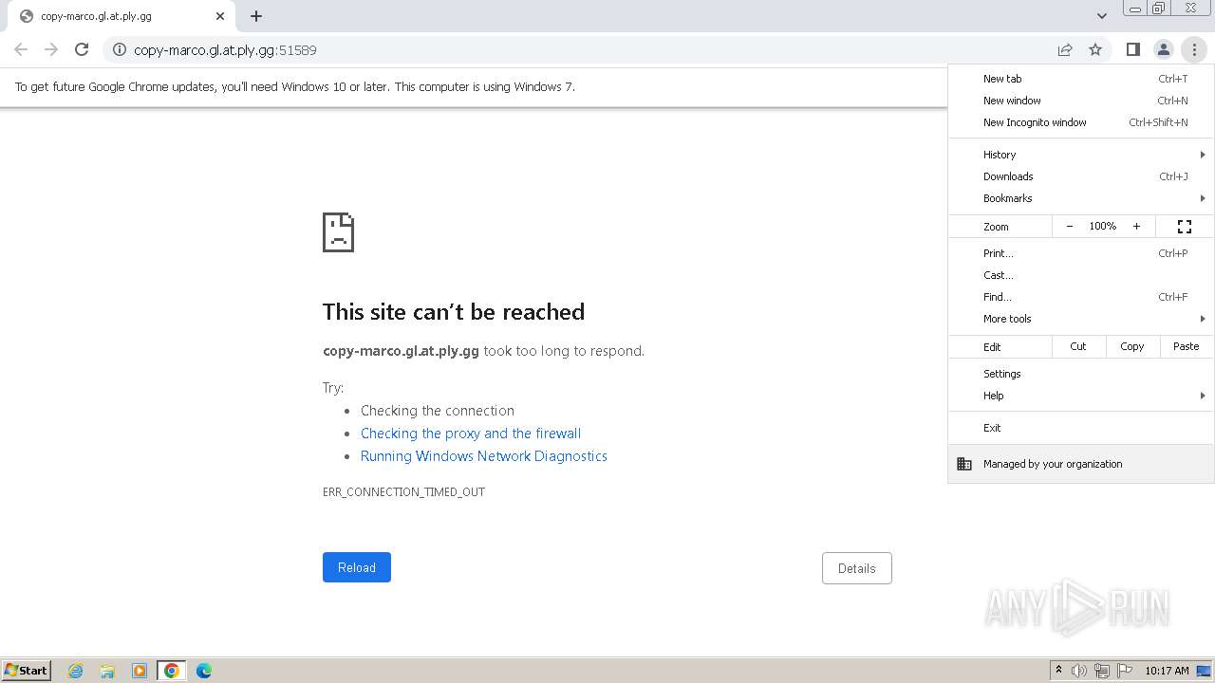Enter fullscreen mode icon
The image size is (1215, 683).
(x=1185, y=227)
